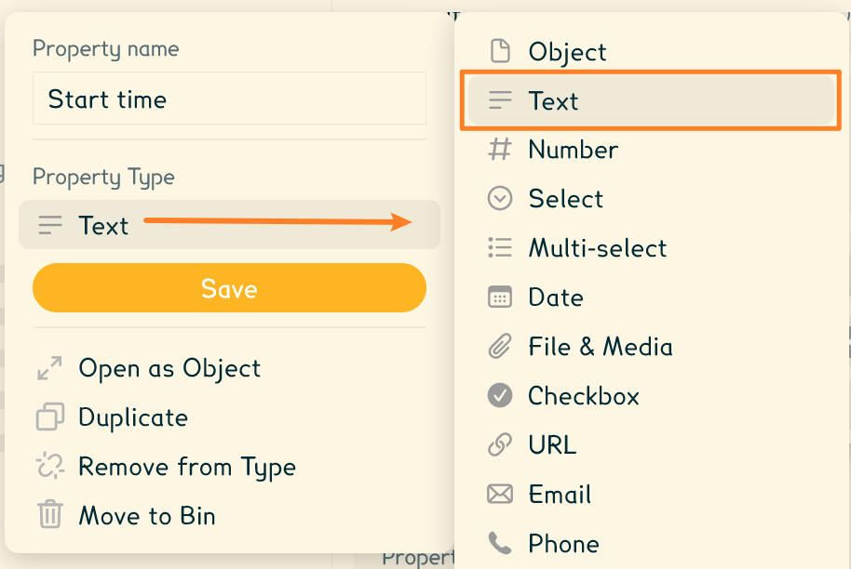Choose the Number property type
The width and height of the screenshot is (851, 569).
(x=573, y=150)
